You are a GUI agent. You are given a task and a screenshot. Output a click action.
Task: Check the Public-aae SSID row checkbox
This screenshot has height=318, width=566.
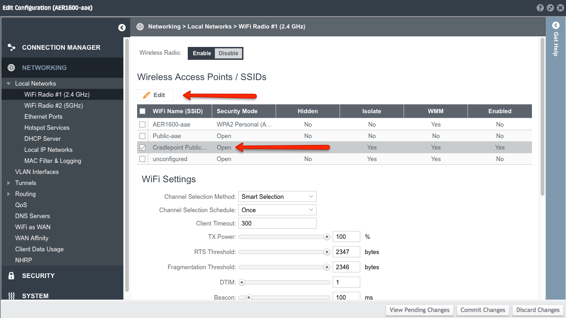pos(143,136)
